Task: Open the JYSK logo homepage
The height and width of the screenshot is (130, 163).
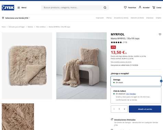Action: coord(8,8)
